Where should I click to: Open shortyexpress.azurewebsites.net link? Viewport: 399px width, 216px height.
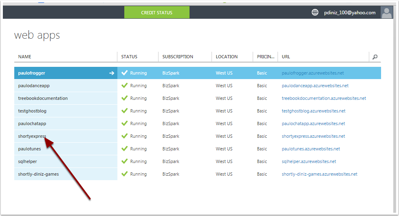pyautogui.click(x=313, y=136)
